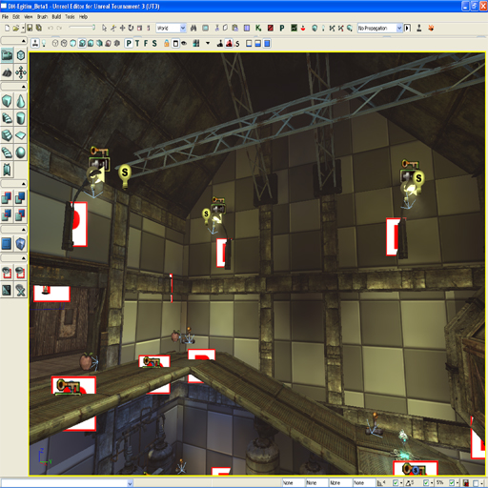
Task: Select the Linear Staircase brush builder
Action: (x=7, y=135)
